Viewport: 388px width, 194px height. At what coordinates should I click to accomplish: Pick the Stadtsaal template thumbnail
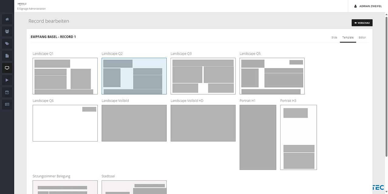134,187
